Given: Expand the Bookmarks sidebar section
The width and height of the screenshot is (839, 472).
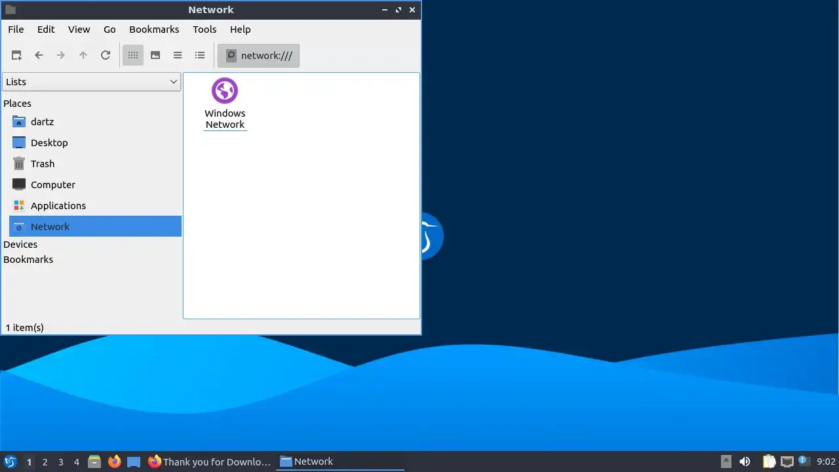Looking at the screenshot, I should point(28,260).
